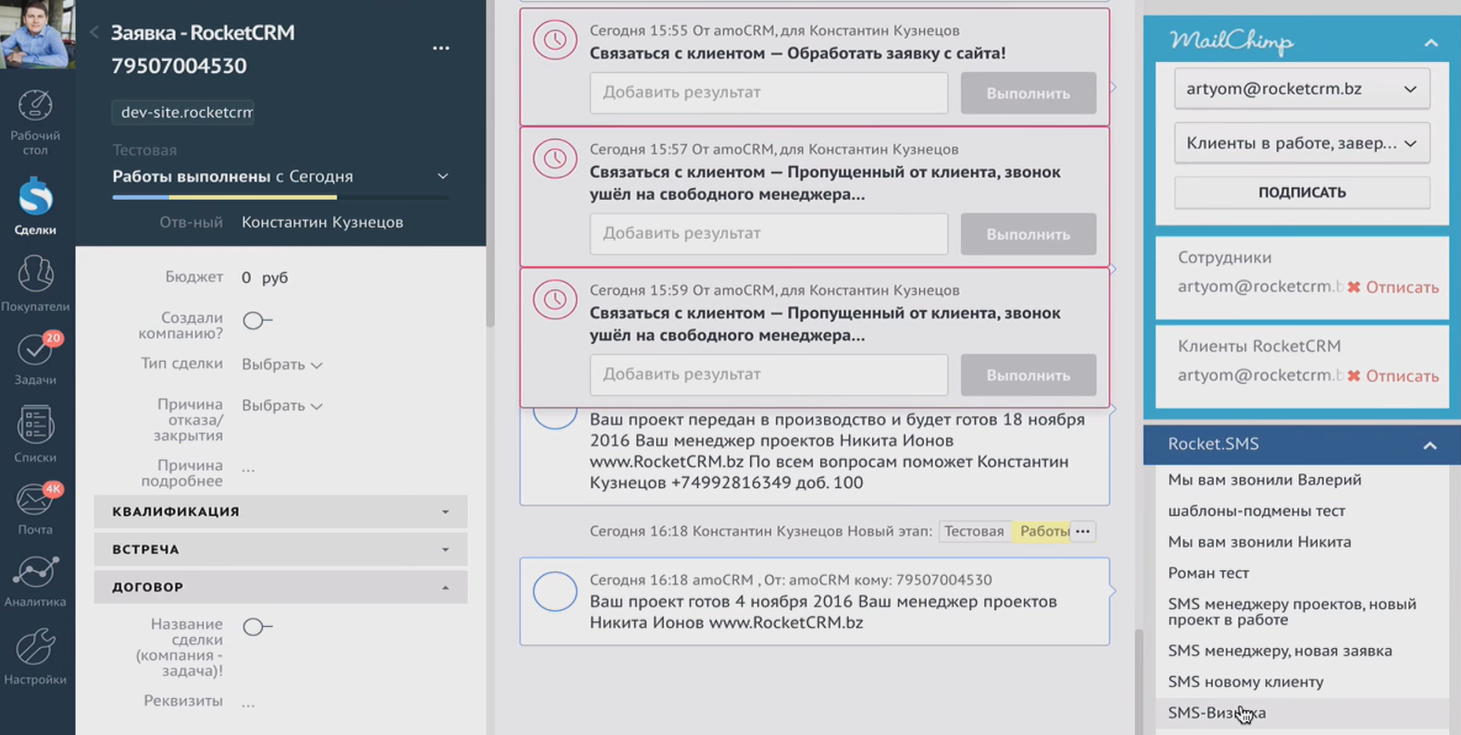Click the feed vertical scrollbar thumb

pyautogui.click(x=1138, y=680)
